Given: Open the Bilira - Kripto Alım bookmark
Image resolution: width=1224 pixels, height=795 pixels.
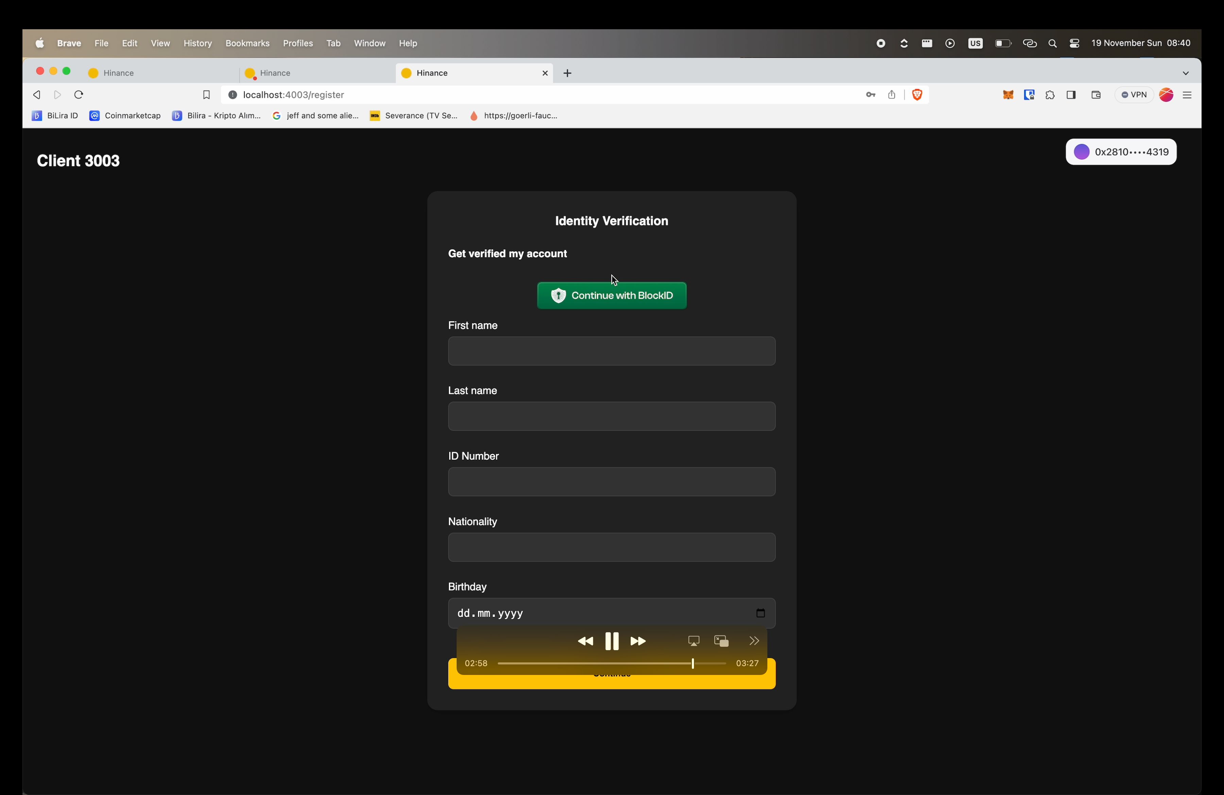Looking at the screenshot, I should [x=217, y=116].
